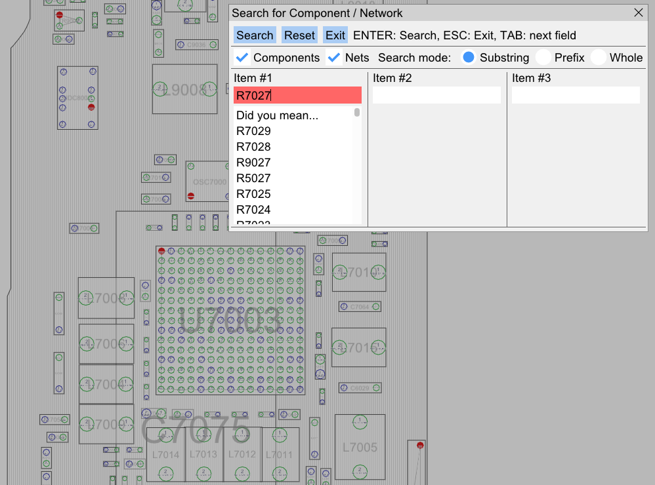Image resolution: width=655 pixels, height=485 pixels.
Task: Focus the Item #1 input field
Action: pyautogui.click(x=297, y=95)
